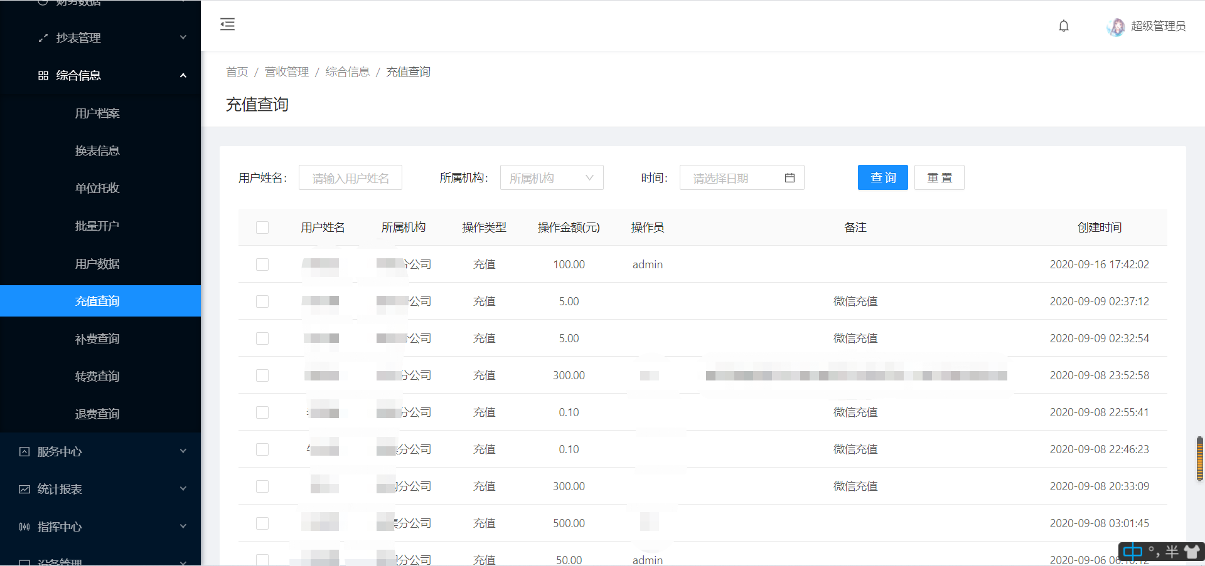Click the IME shirt skin icon
The image size is (1205, 566).
(1191, 552)
